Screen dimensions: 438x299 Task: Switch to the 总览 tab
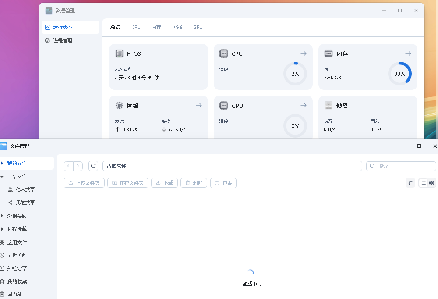coord(115,28)
